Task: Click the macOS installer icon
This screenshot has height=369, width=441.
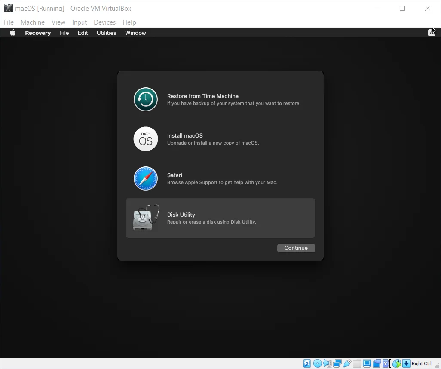Action: coord(145,139)
